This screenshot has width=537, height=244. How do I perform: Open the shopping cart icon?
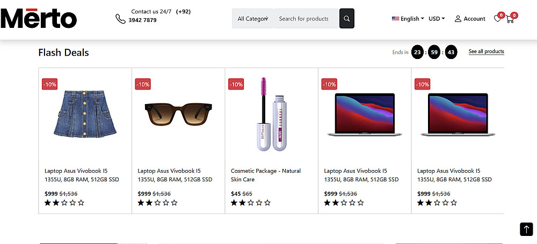510,19
